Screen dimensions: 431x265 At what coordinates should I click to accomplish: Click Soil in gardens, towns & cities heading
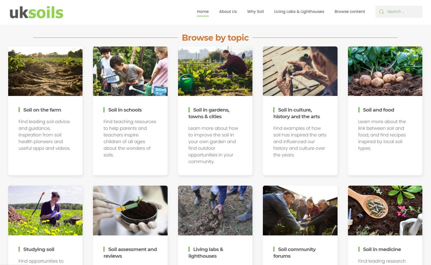[209, 113]
